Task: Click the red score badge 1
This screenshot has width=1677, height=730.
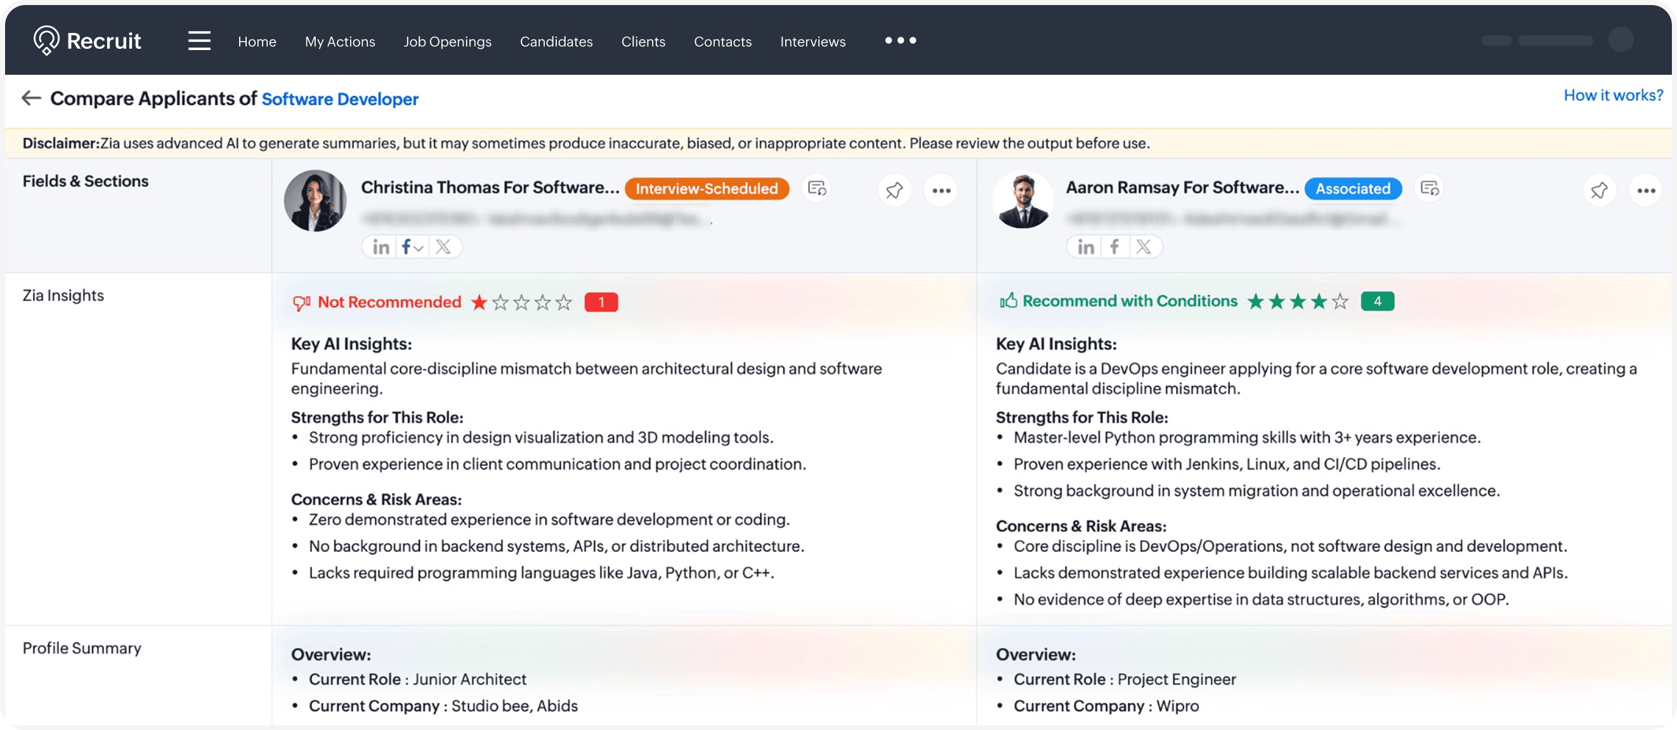Action: tap(601, 302)
